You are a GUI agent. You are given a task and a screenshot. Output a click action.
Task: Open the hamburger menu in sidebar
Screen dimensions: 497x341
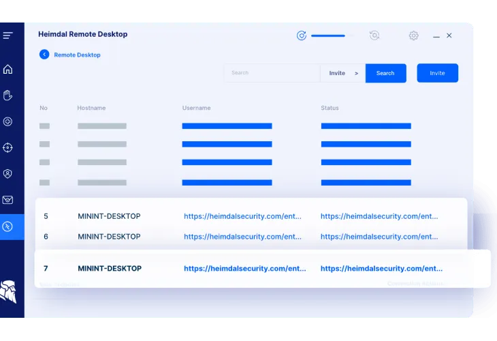point(8,35)
